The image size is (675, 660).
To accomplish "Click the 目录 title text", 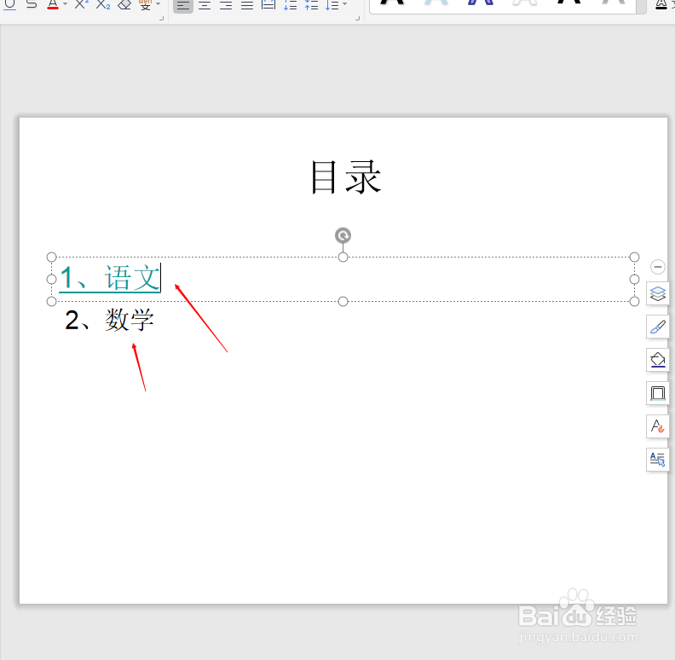I will coord(345,177).
